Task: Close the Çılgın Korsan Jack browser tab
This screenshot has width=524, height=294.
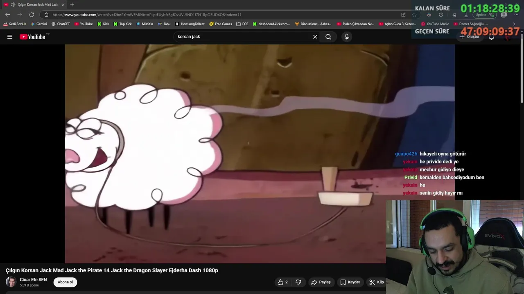Action: (x=63, y=4)
